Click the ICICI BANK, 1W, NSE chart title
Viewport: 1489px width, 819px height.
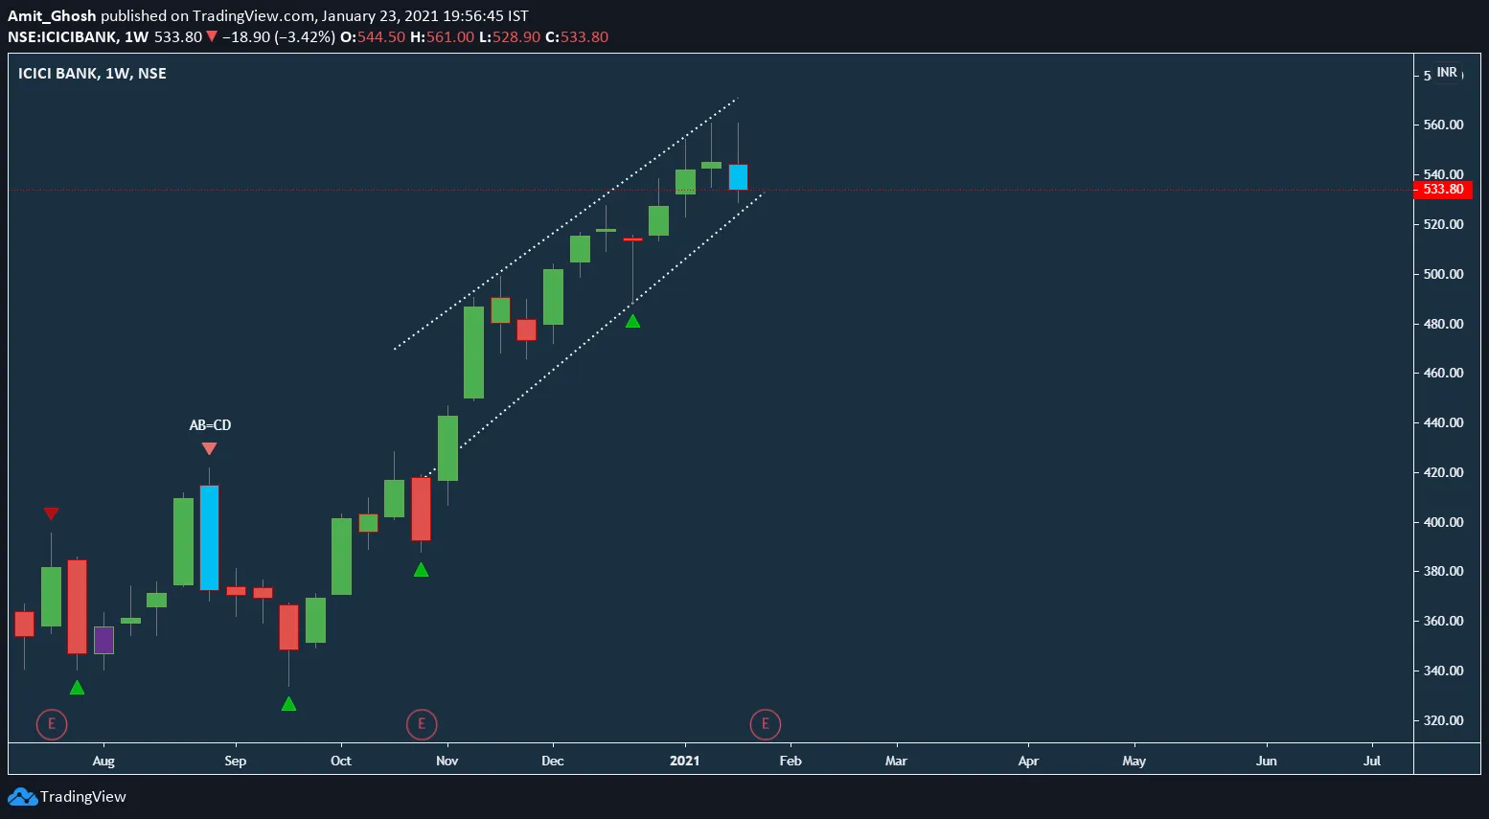point(92,74)
